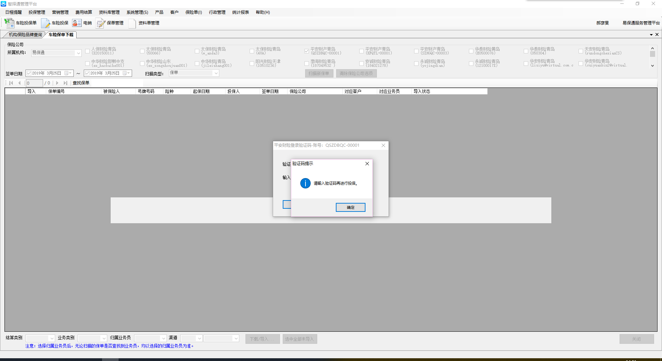The image size is (662, 361).
Task: Uncheck 平安财产青岛 (QSZDBQC-00001)
Action: [307, 51]
